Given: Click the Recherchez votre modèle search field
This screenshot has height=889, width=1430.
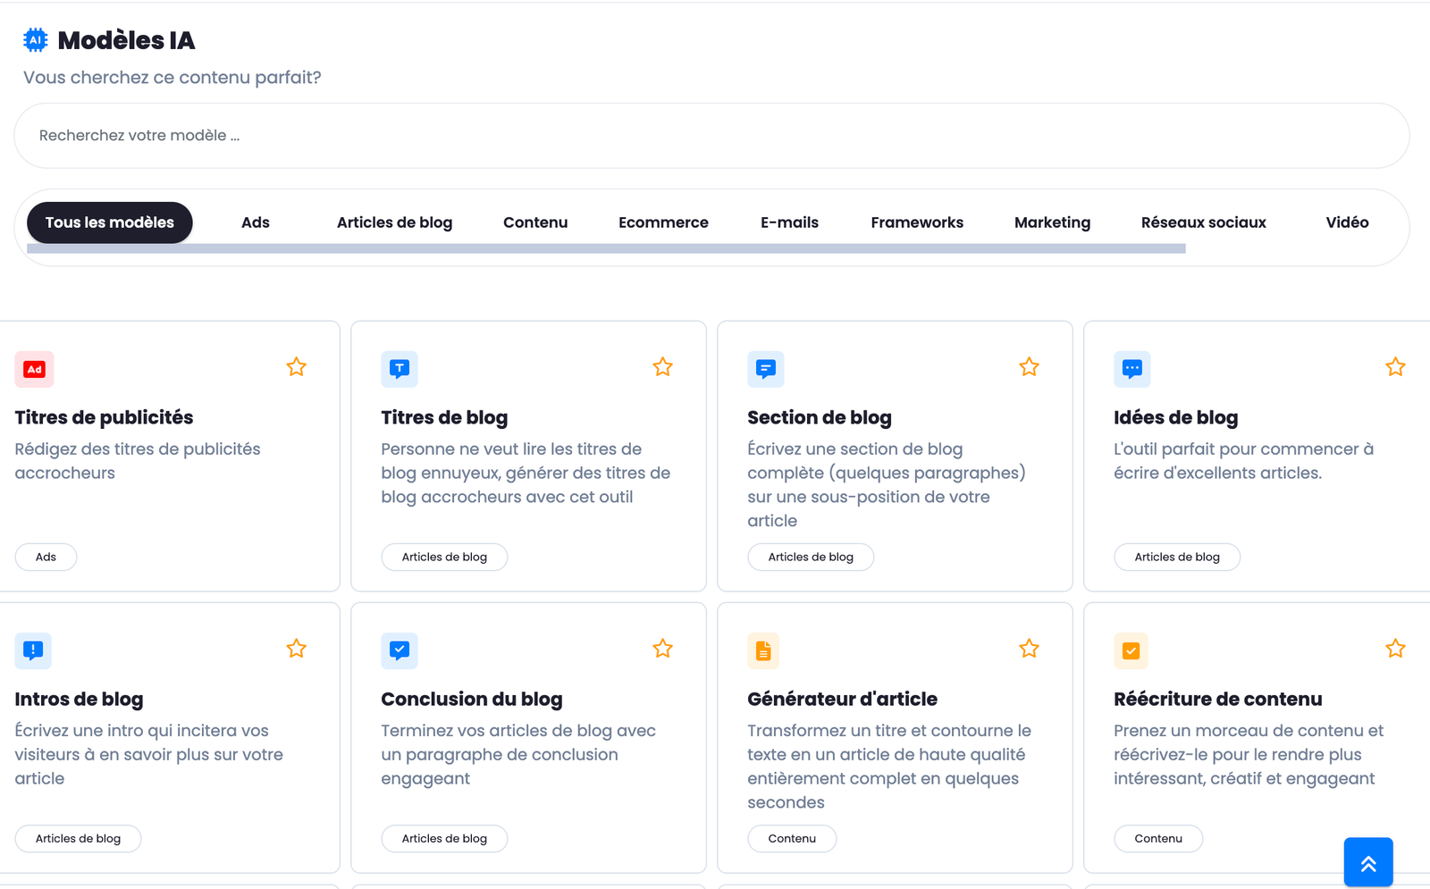Looking at the screenshot, I should click(x=711, y=136).
